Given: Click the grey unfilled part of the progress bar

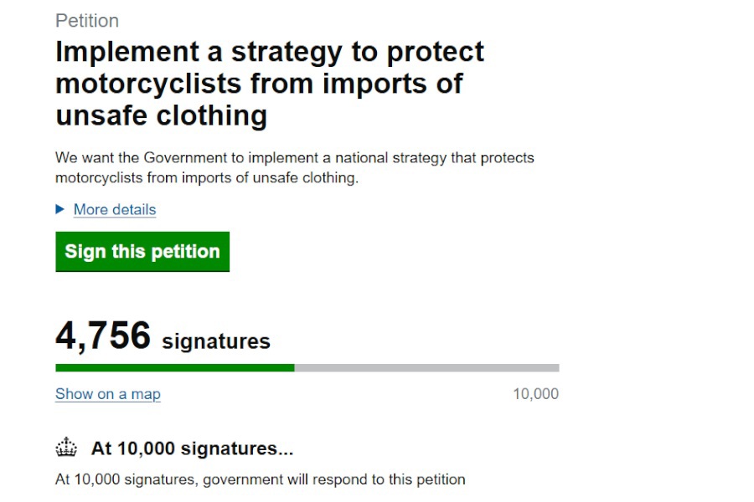Looking at the screenshot, I should [426, 368].
